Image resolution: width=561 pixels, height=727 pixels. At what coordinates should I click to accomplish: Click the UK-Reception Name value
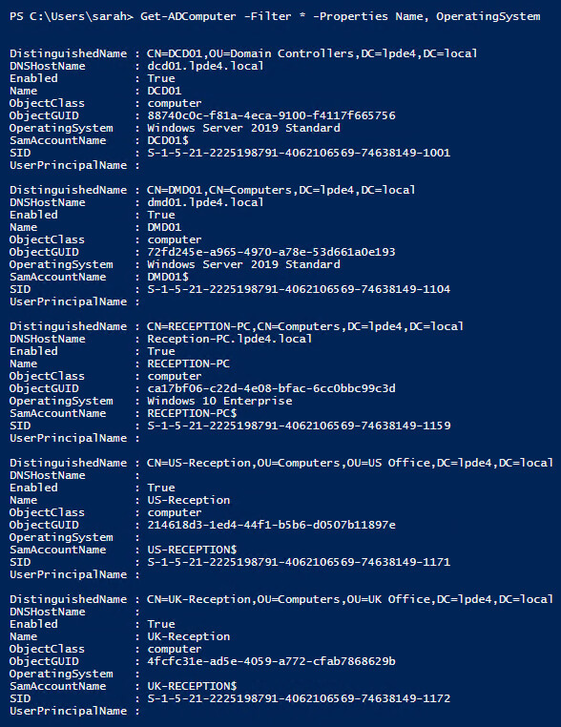[x=189, y=636]
